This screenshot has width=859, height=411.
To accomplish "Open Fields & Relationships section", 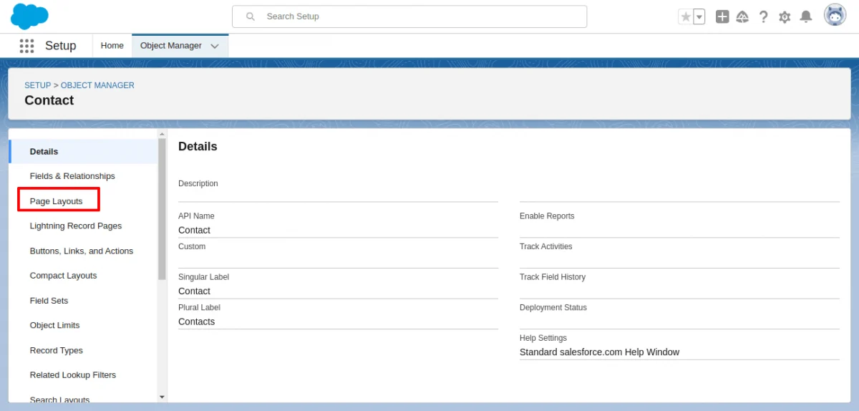I will pyautogui.click(x=72, y=176).
